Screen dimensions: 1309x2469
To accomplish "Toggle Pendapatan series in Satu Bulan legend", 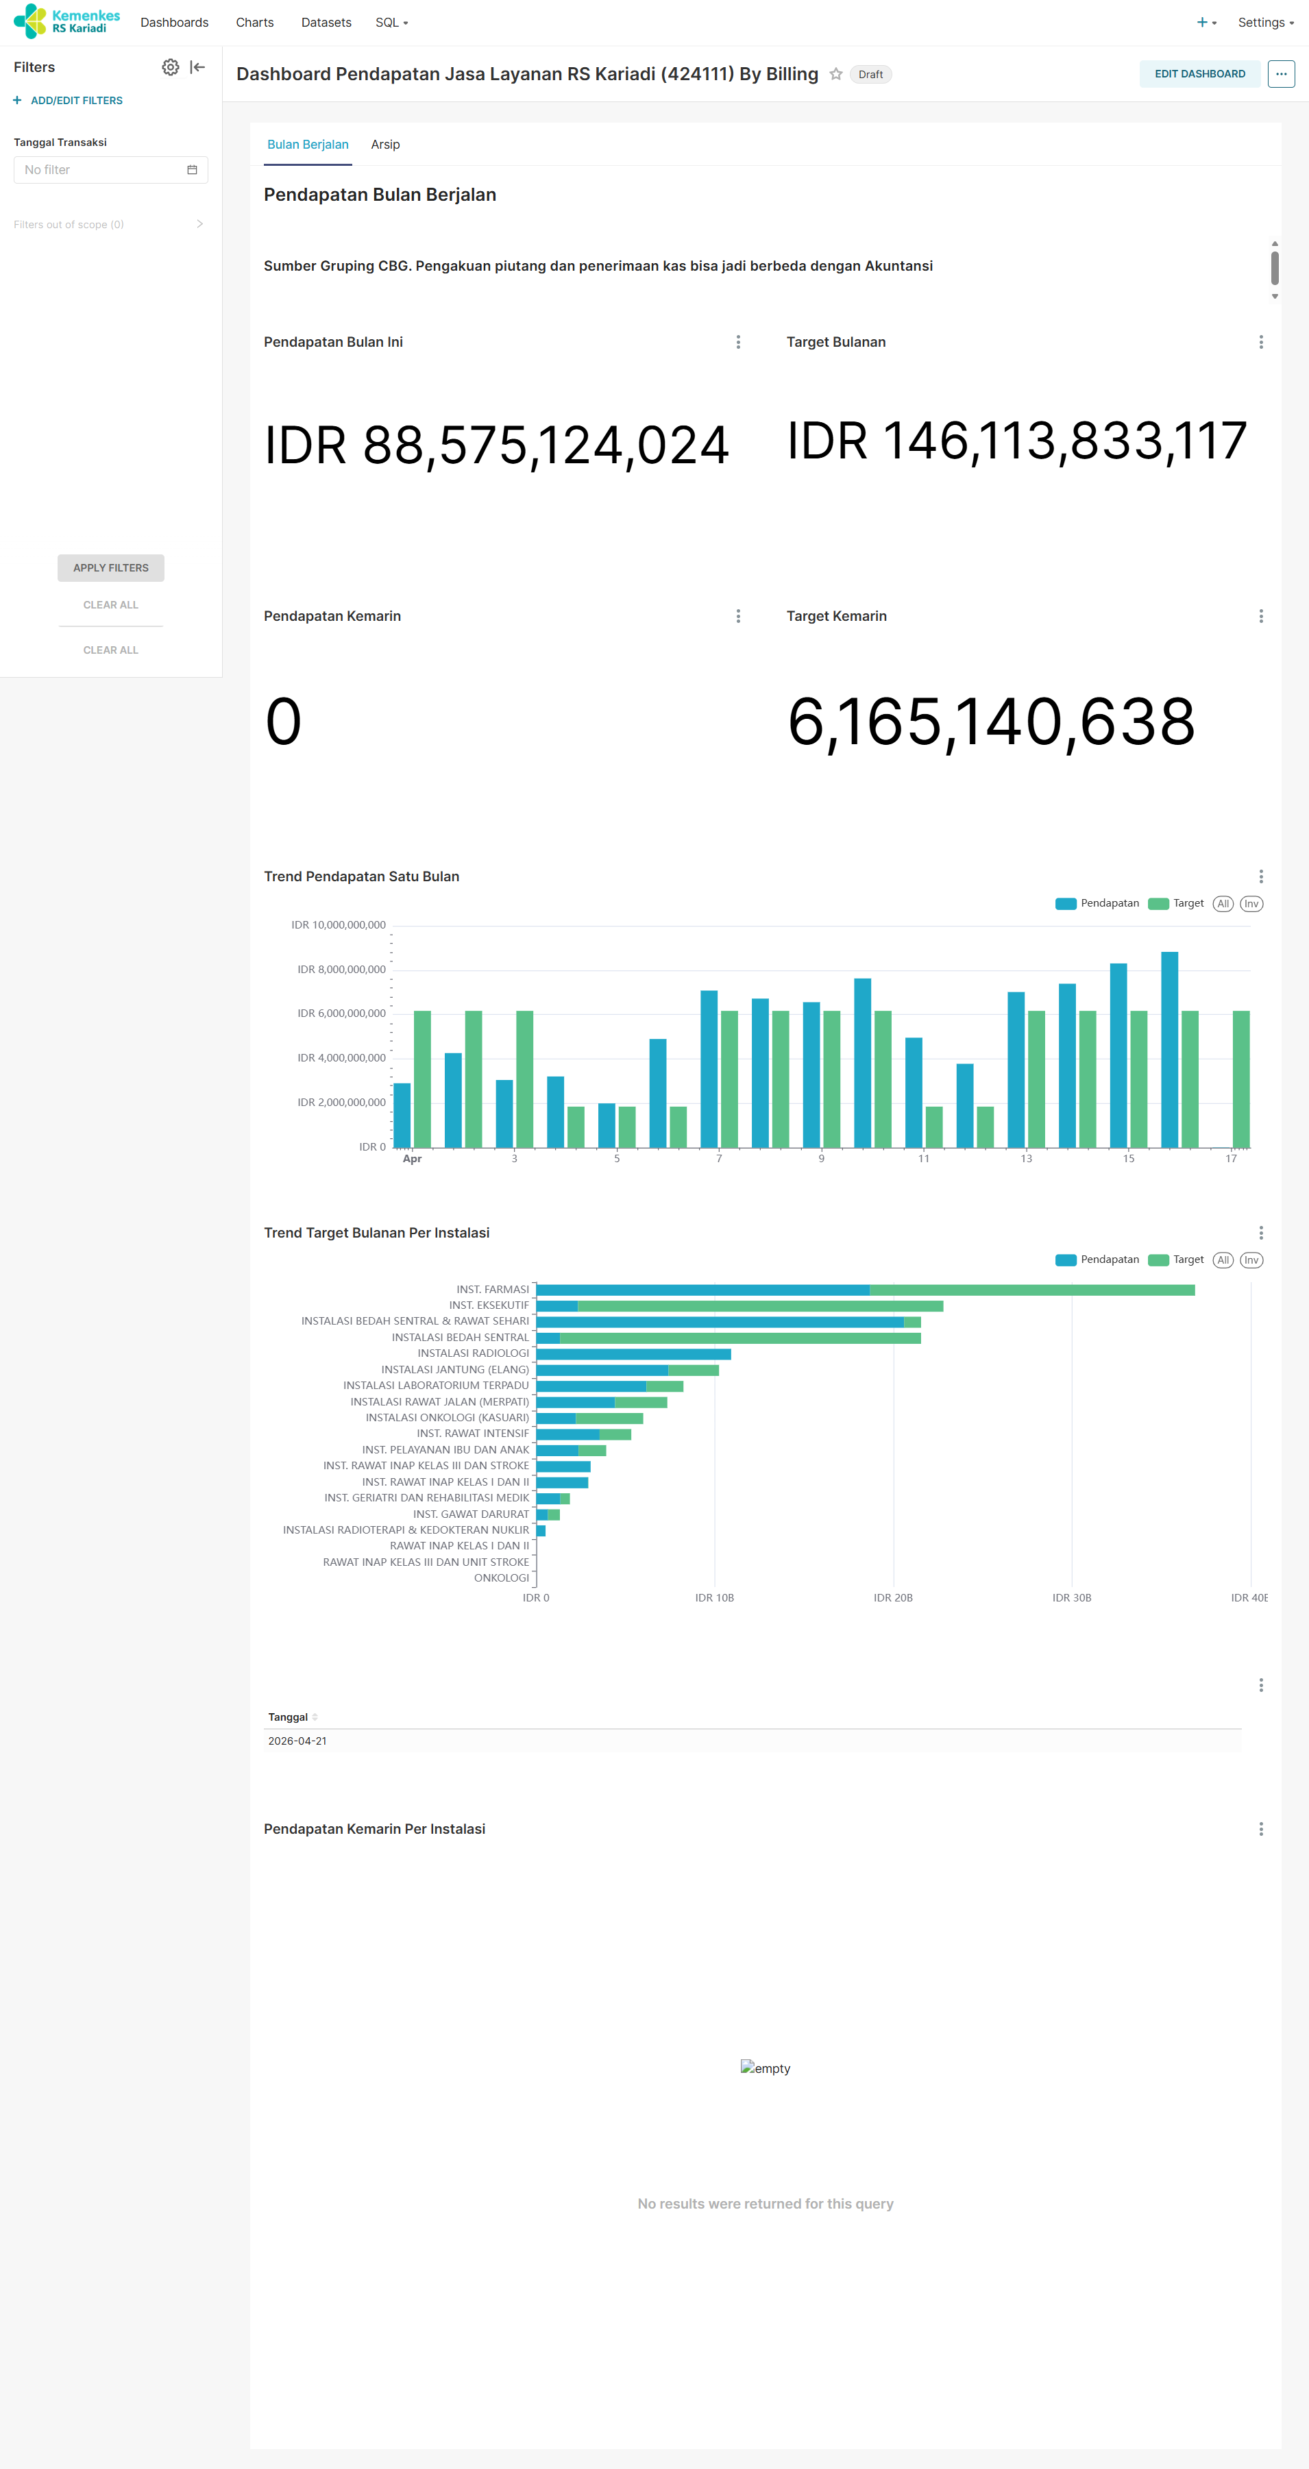I will tap(1097, 904).
